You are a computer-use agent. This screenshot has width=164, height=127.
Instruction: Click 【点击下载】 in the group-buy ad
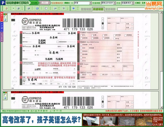pos(158,124)
